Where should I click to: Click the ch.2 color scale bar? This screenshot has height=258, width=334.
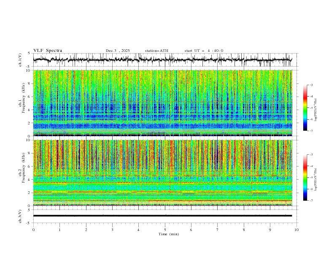pyautogui.click(x=305, y=177)
